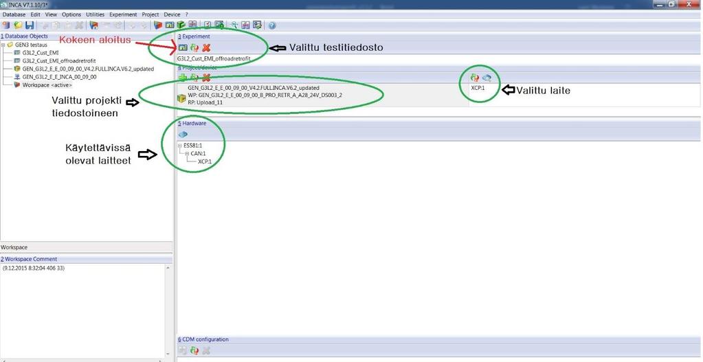Click the red grid icon beside the green cube
The width and height of the screenshot is (703, 362).
coord(192,25)
